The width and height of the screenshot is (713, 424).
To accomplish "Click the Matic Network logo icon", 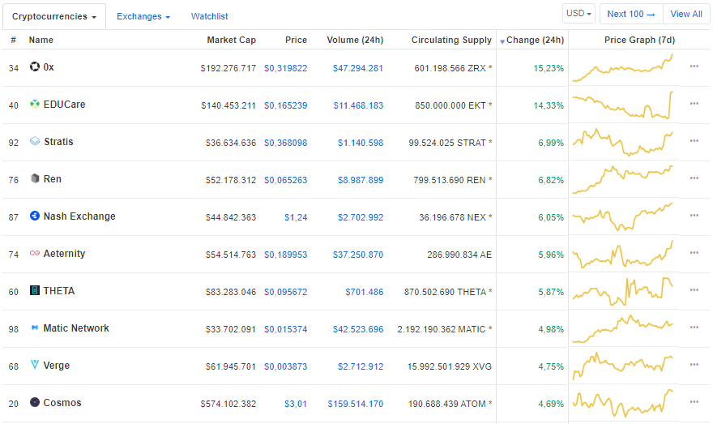I will [x=35, y=328].
